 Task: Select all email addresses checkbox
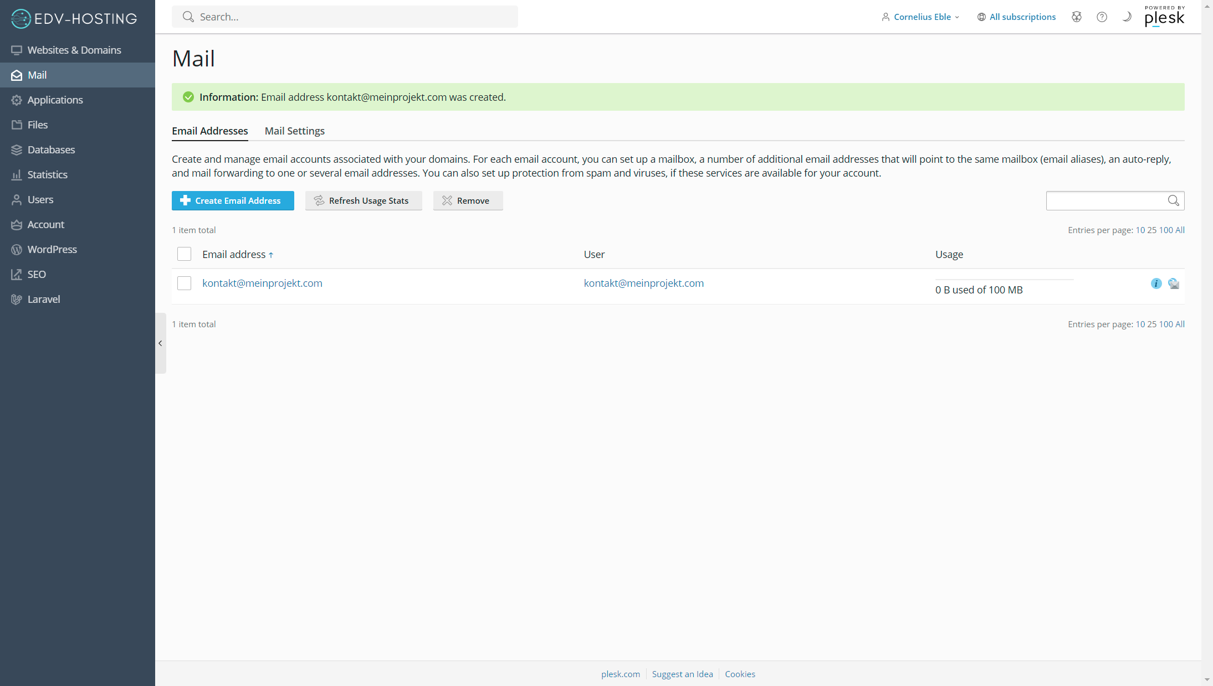[184, 254]
